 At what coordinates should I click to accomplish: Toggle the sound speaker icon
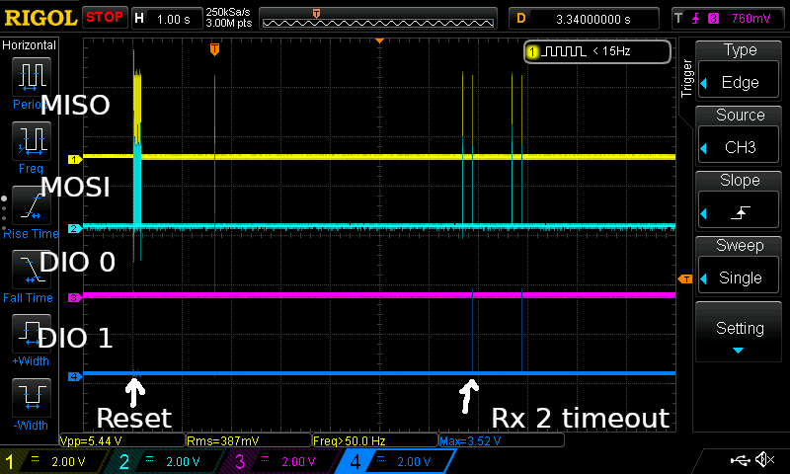pos(763,460)
